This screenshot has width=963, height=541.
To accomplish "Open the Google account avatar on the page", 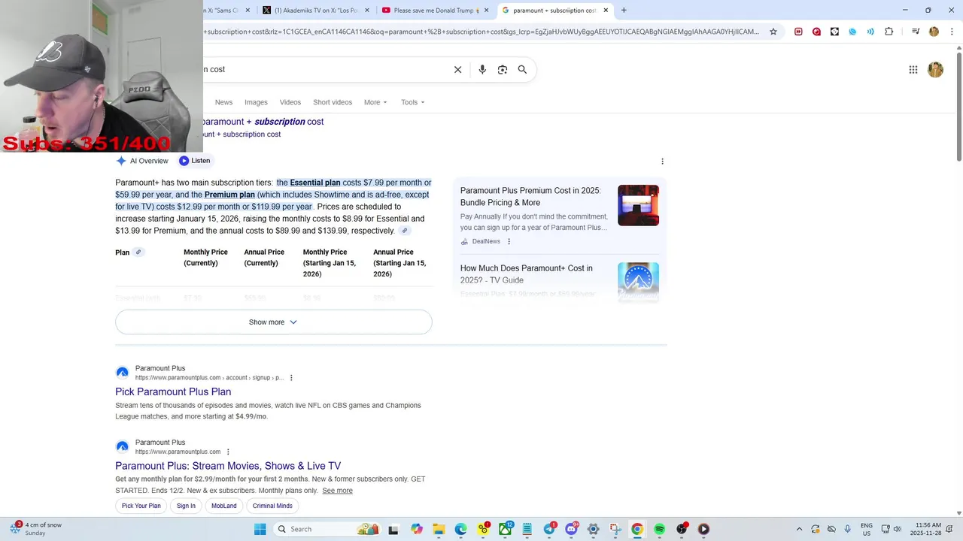I will click(x=935, y=70).
